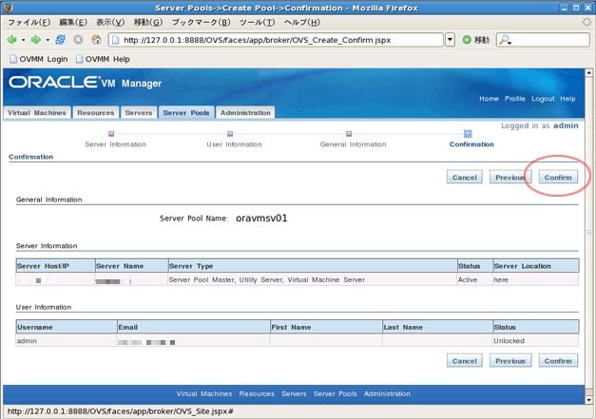Click the vertical scrollbar down arrow
596x419 pixels.
tap(588, 400)
